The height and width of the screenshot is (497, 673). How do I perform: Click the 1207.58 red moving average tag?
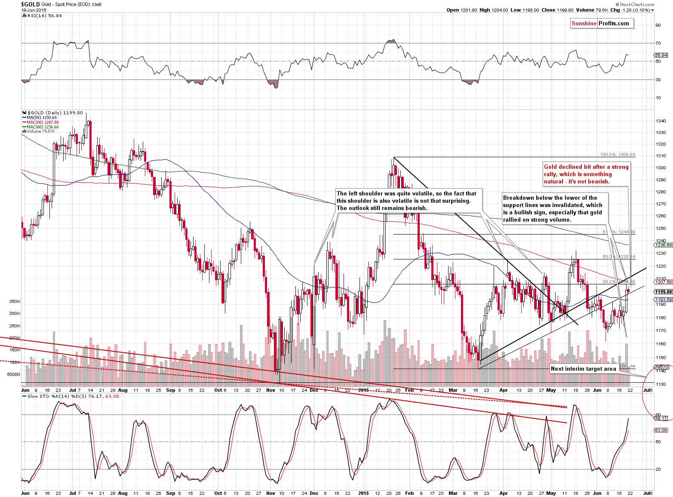[x=663, y=282]
